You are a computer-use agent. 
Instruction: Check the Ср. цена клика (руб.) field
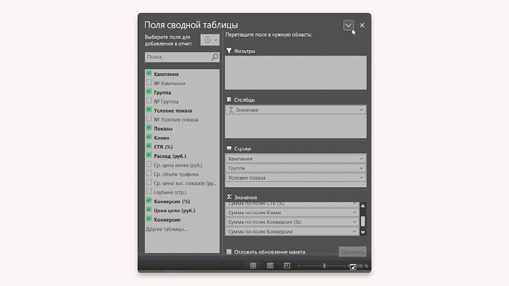click(148, 165)
